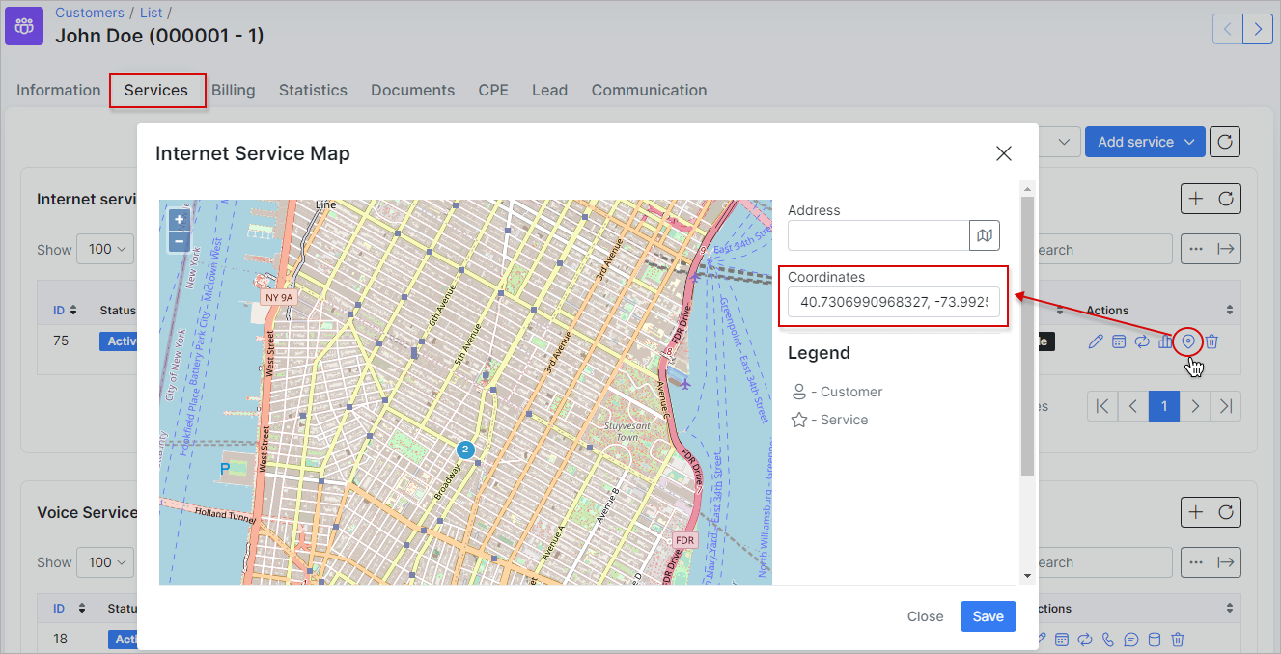Open the address map lookup icon
The width and height of the screenshot is (1281, 654).
pos(985,235)
